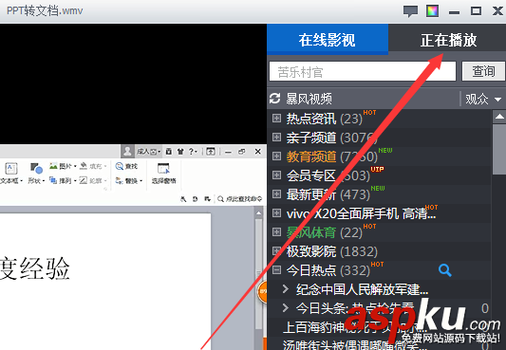Image resolution: width=506 pixels, height=350 pixels.
Task: Click the 轮廓 outline icon in WPS ribbon
Action: (84, 180)
